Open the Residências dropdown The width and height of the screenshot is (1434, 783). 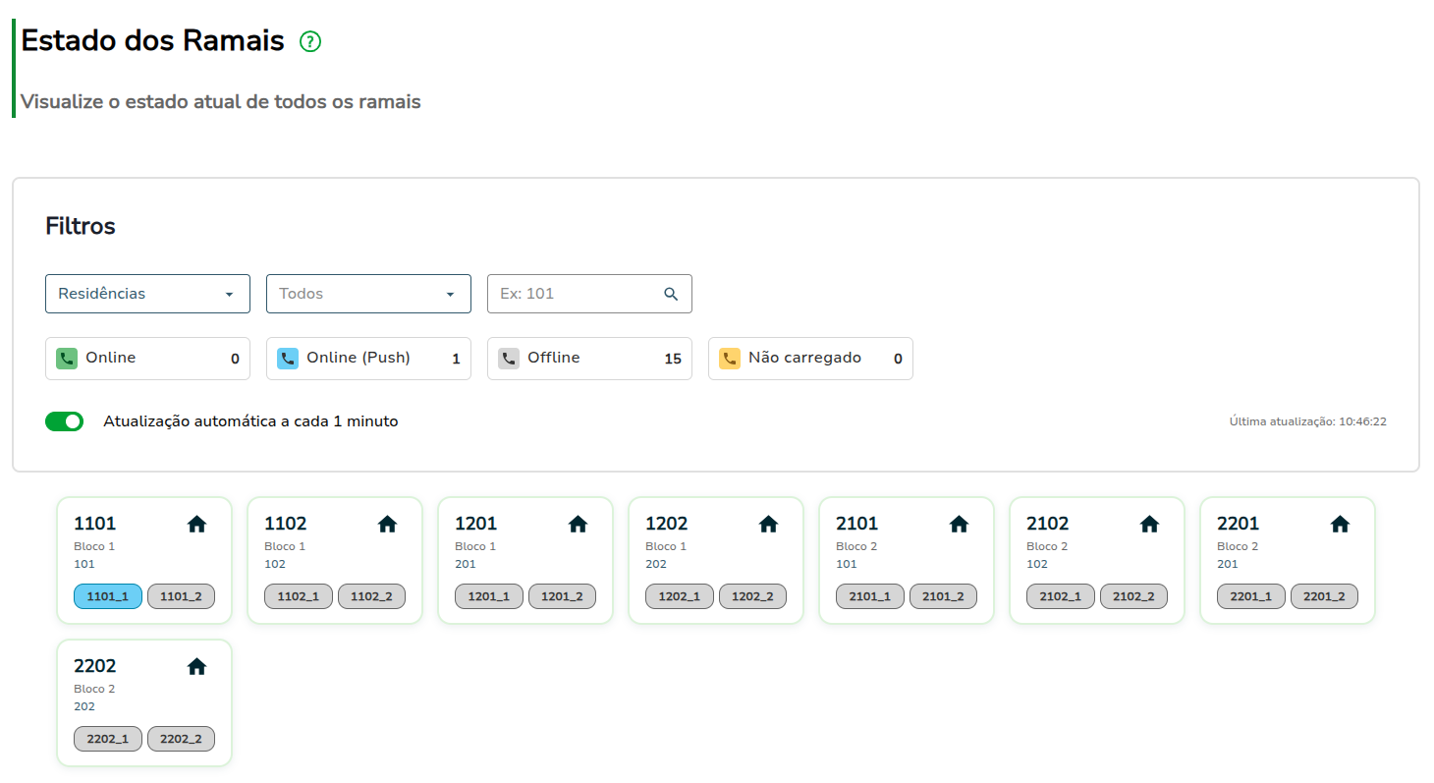coord(147,294)
